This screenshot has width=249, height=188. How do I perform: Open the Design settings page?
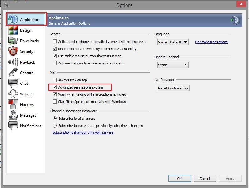tap(26, 30)
